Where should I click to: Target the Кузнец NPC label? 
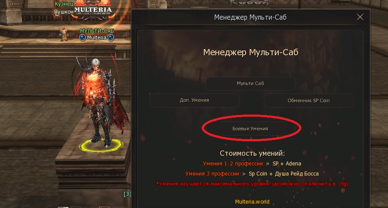coord(64,4)
